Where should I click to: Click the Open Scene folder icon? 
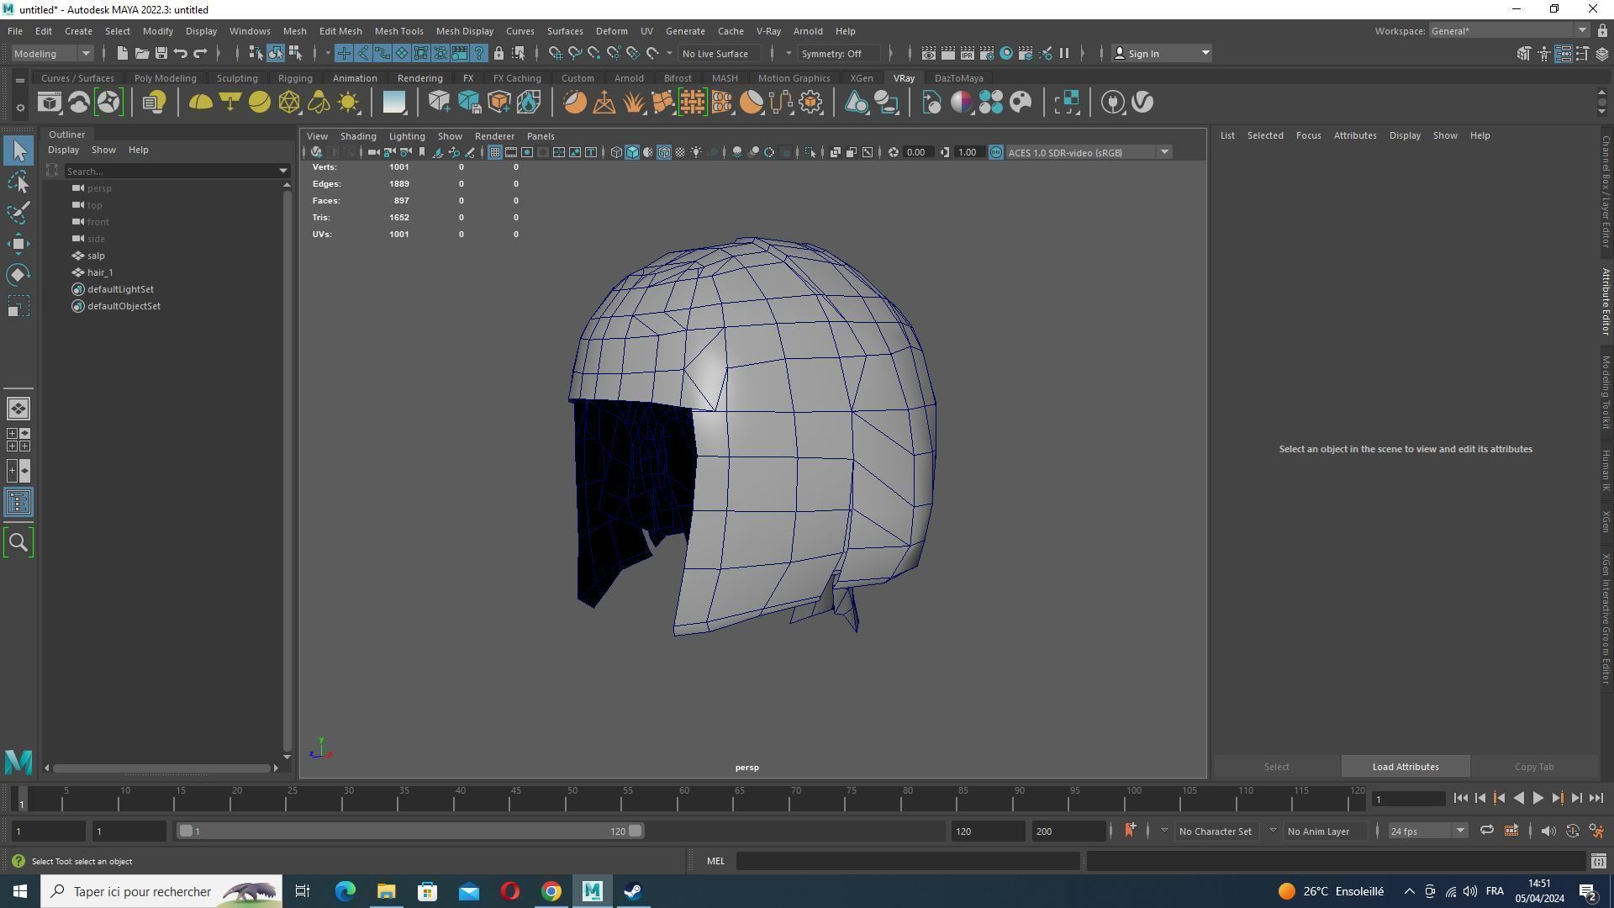point(141,53)
